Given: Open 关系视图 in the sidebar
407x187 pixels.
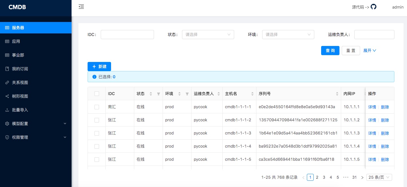Looking at the screenshot, I should point(20,83).
